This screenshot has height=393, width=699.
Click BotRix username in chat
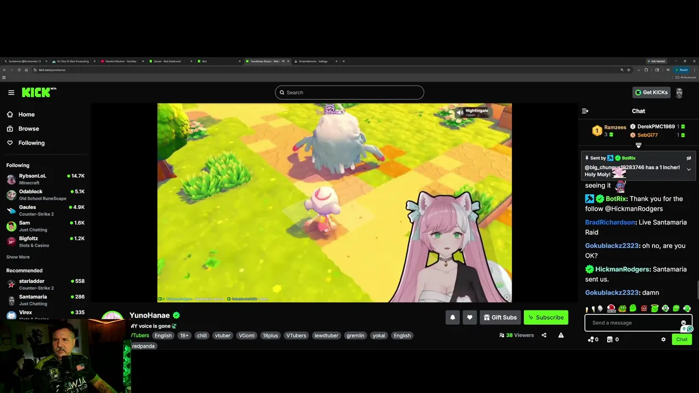(x=616, y=199)
